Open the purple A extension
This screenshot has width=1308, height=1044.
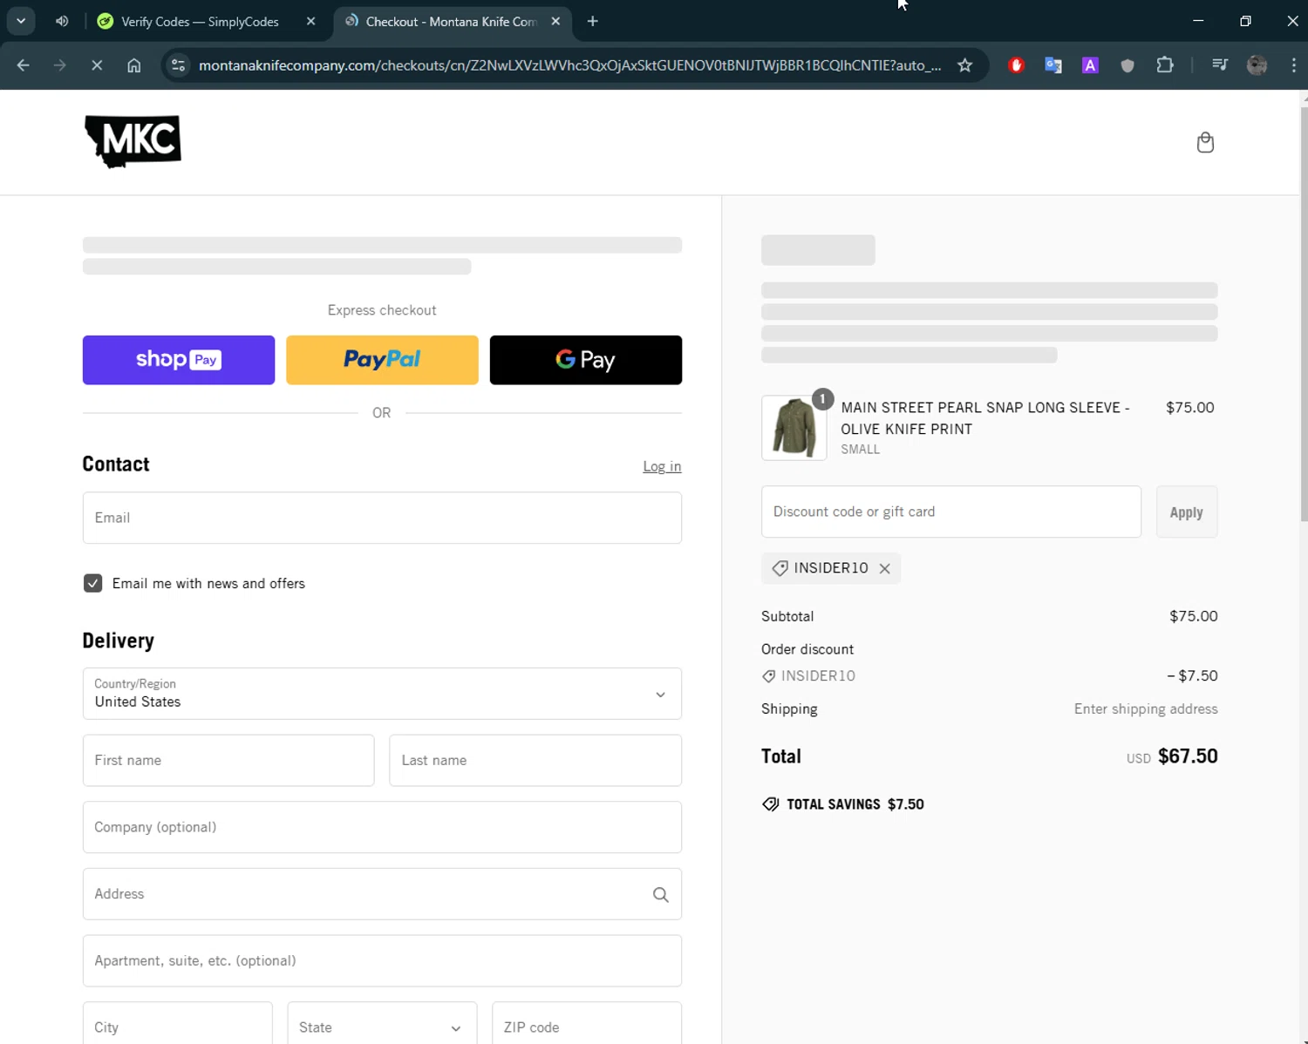pos(1090,65)
